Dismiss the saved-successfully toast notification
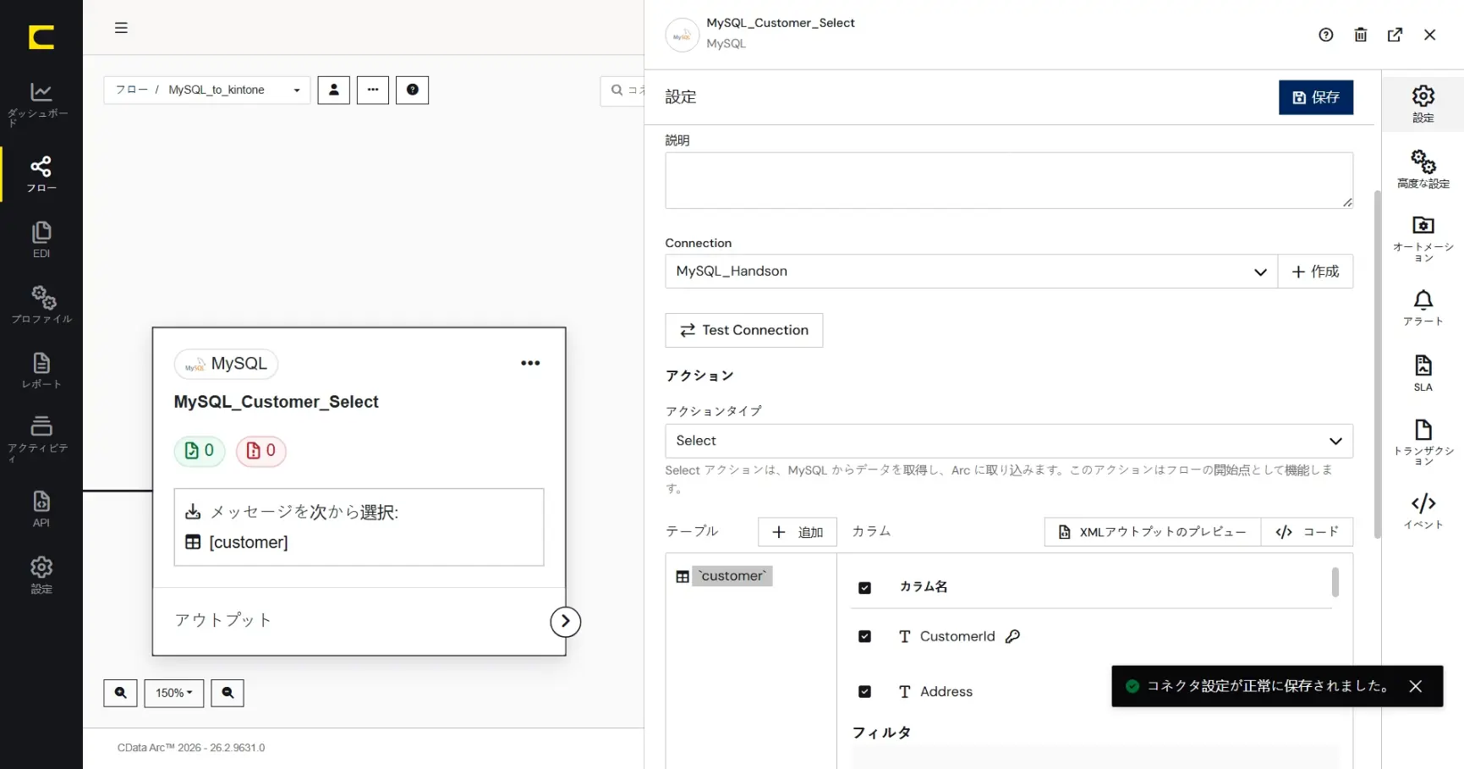The width and height of the screenshot is (1464, 769). pyautogui.click(x=1416, y=686)
